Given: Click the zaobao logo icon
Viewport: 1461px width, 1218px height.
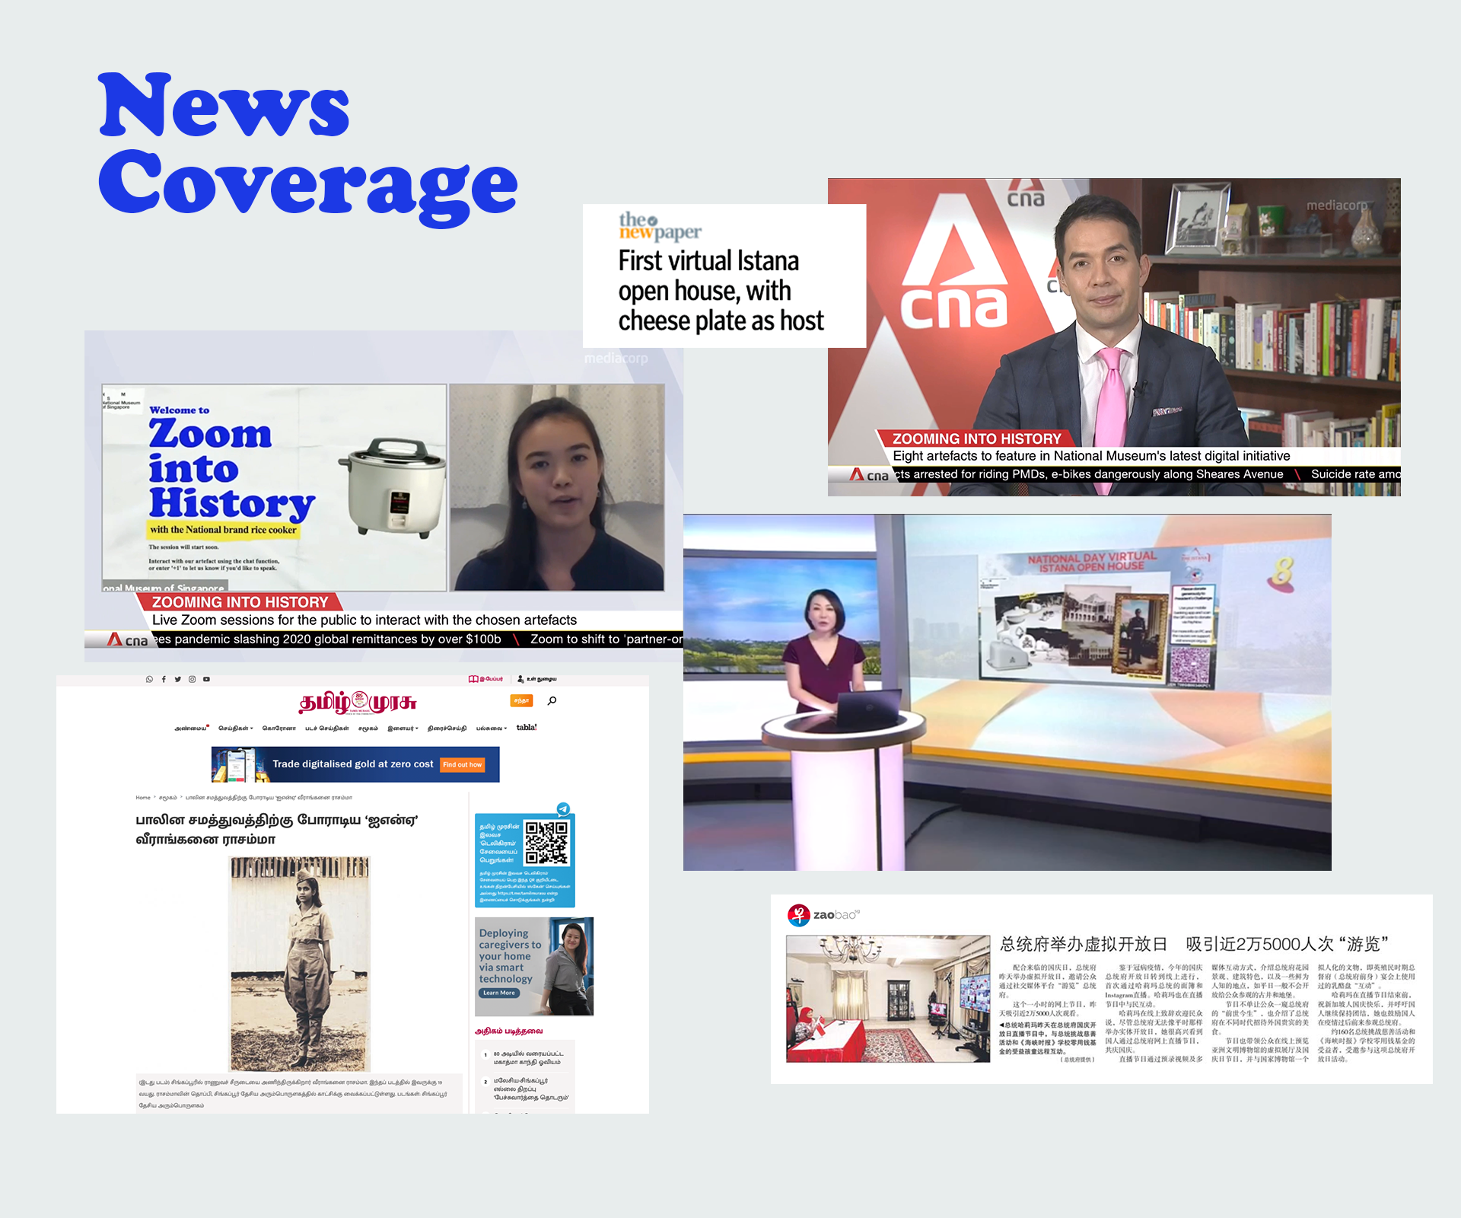Looking at the screenshot, I should (x=798, y=914).
